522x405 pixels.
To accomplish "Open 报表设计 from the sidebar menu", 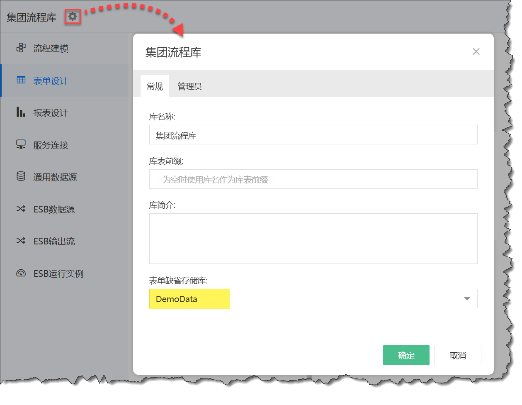I will pyautogui.click(x=51, y=113).
